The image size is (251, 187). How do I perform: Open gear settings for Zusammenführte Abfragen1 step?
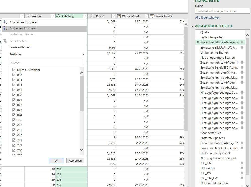click(x=242, y=62)
